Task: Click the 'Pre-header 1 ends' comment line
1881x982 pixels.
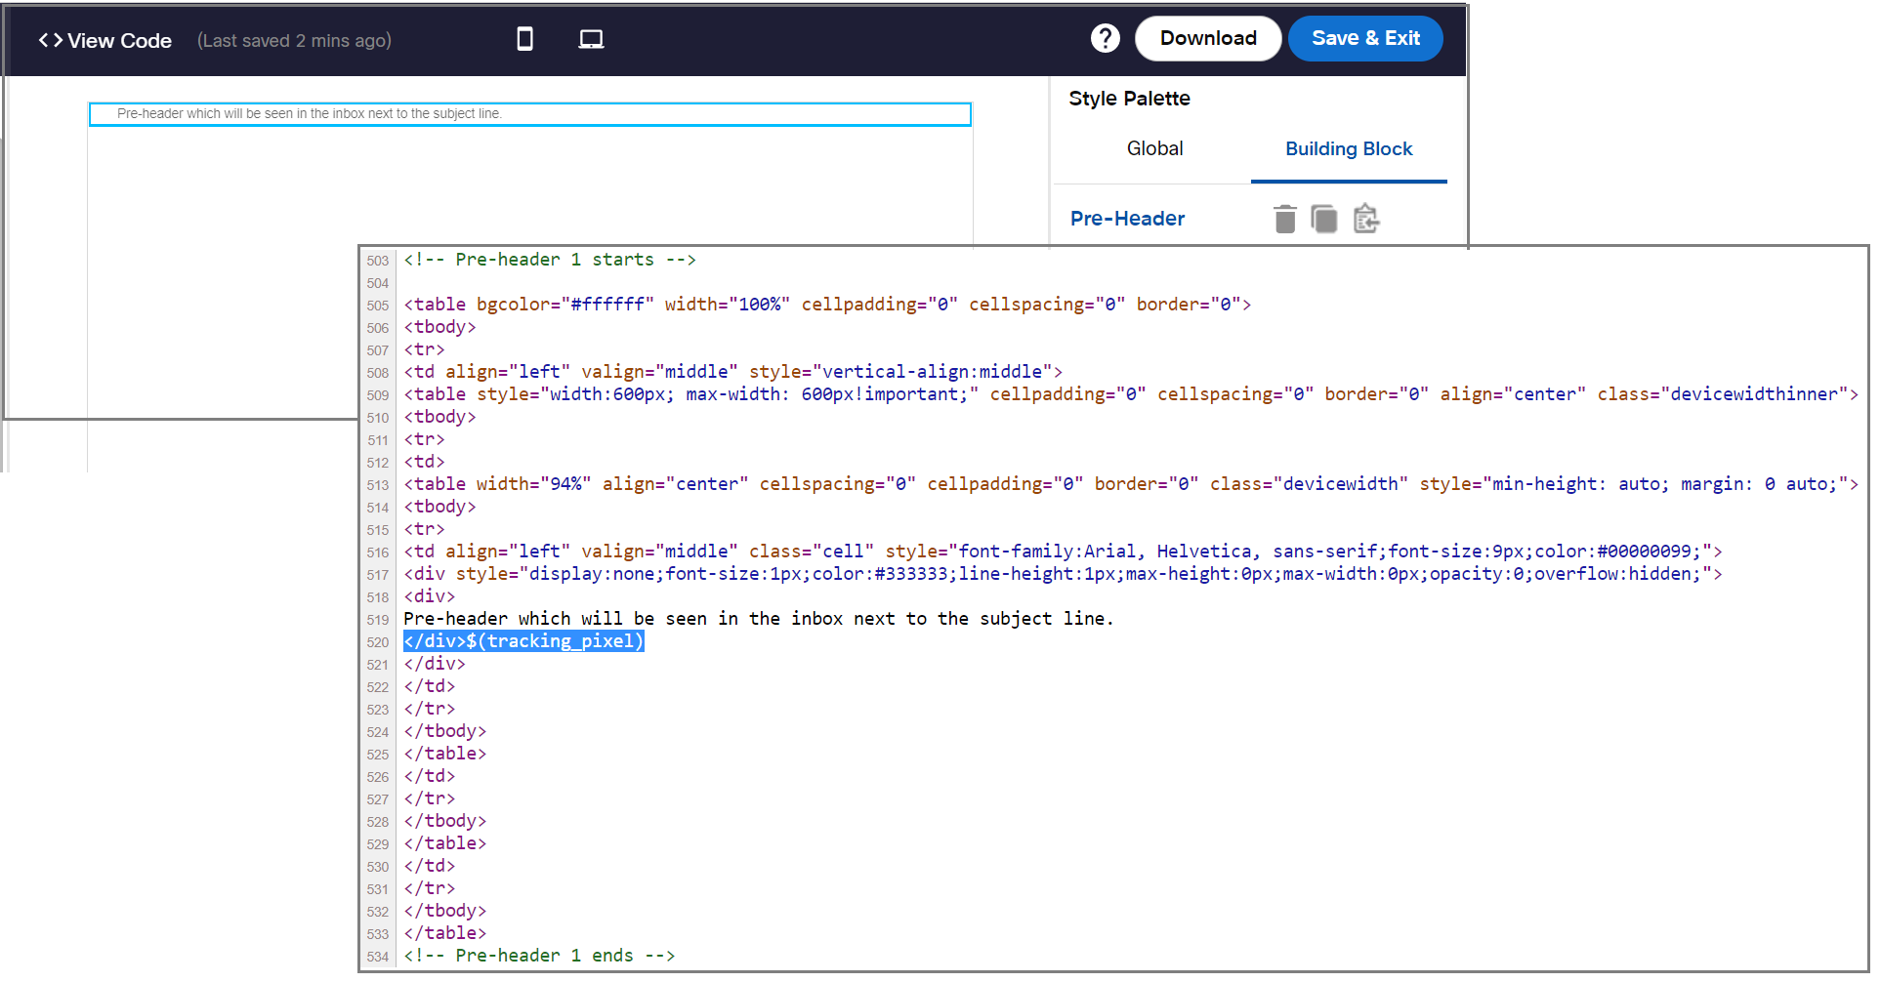Action: click(539, 956)
